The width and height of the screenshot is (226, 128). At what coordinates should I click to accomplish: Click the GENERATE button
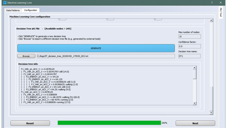(x=96, y=48)
